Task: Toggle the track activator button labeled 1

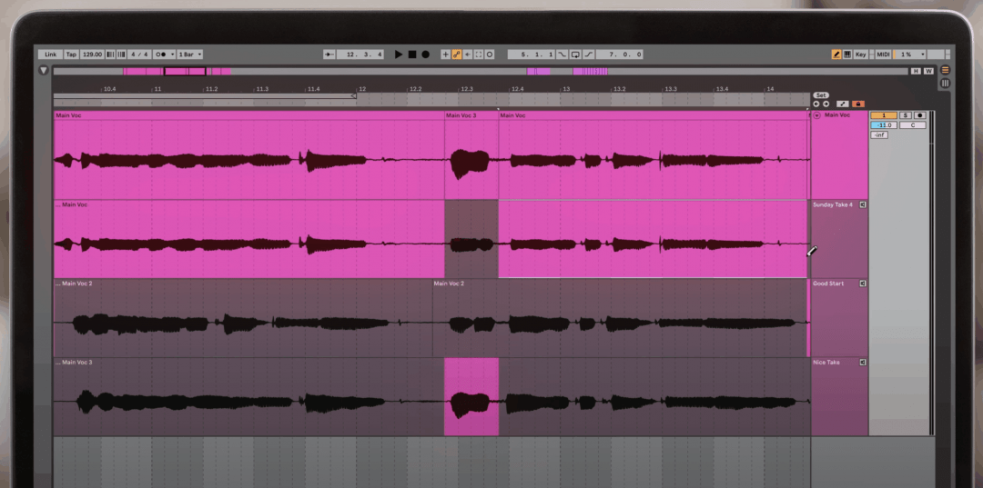Action: coord(884,115)
